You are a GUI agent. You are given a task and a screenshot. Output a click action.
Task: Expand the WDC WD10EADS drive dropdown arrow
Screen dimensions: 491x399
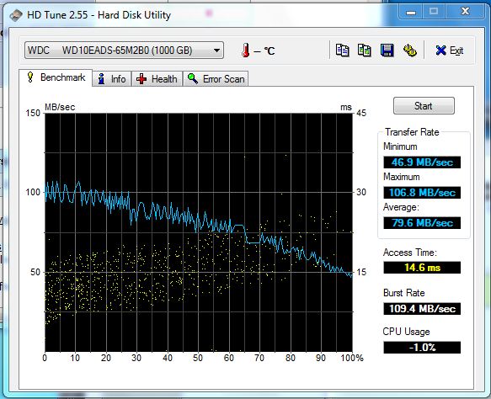coord(216,51)
